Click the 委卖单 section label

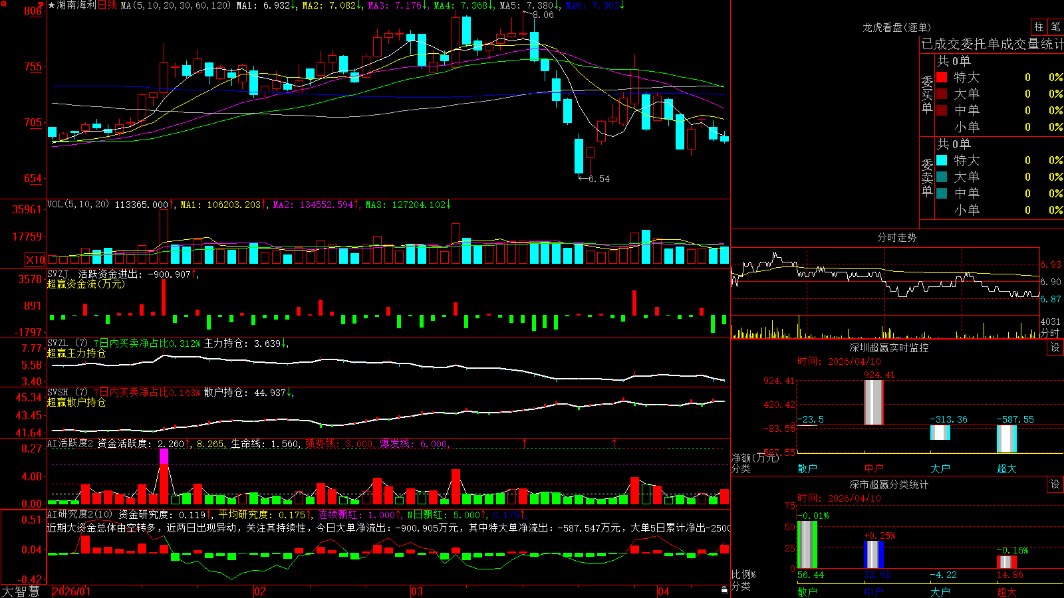point(927,177)
